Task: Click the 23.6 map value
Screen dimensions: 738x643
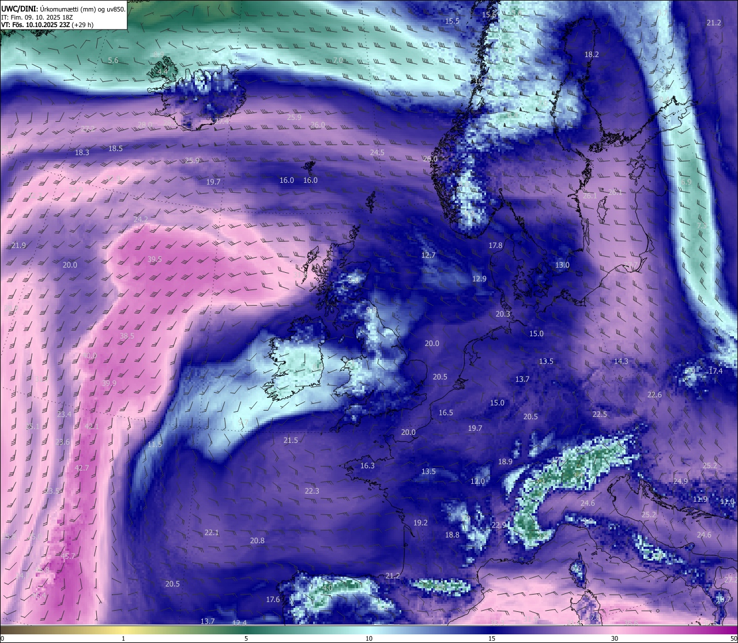Action: coord(62,442)
